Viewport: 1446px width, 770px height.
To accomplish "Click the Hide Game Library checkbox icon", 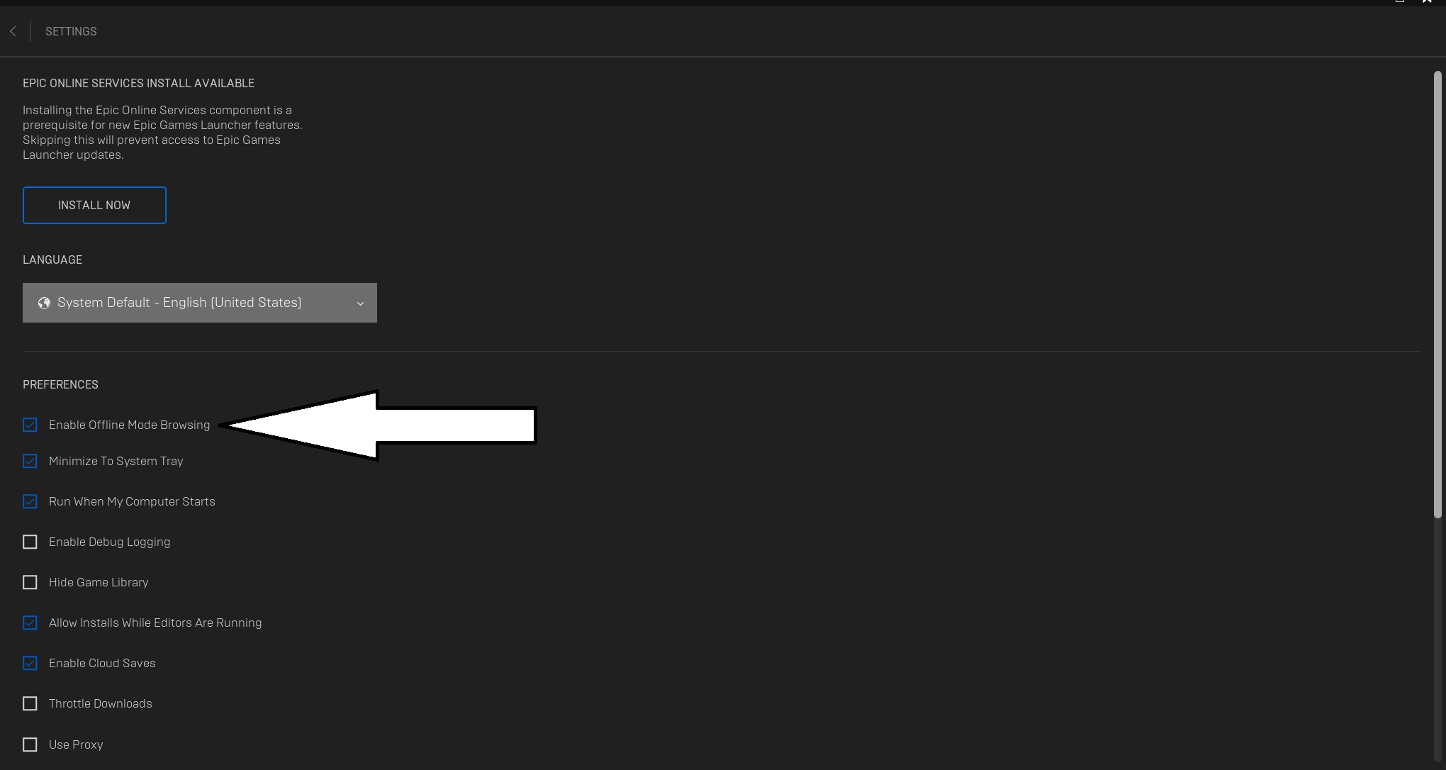I will (x=30, y=581).
